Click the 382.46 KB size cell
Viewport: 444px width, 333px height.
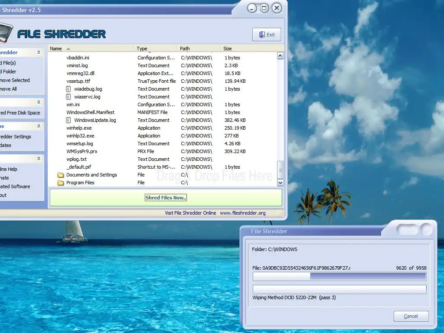(x=235, y=121)
